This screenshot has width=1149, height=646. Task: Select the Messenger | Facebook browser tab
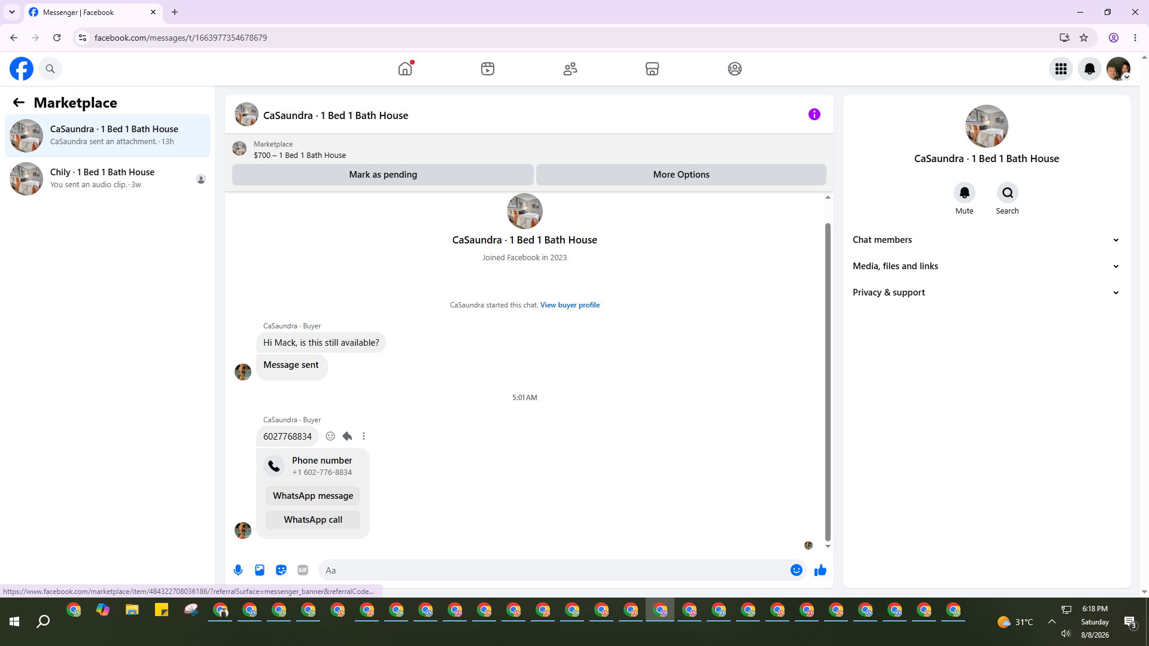93,12
